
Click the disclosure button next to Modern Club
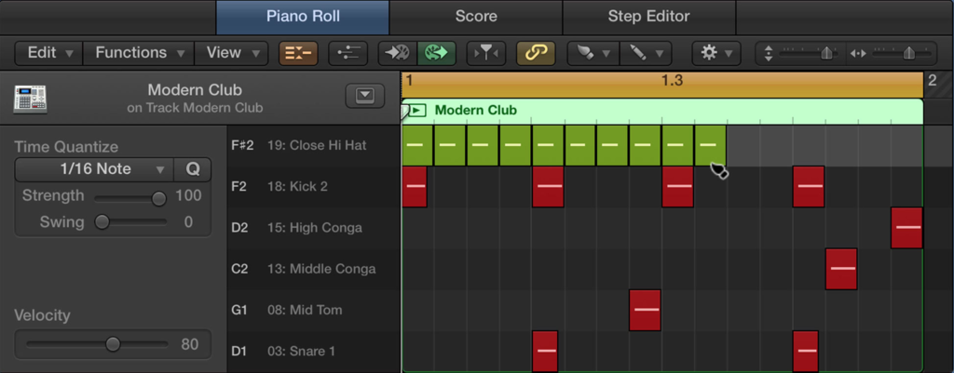(365, 96)
